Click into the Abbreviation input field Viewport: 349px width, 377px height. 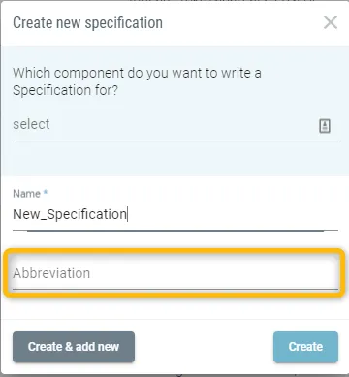click(x=175, y=273)
